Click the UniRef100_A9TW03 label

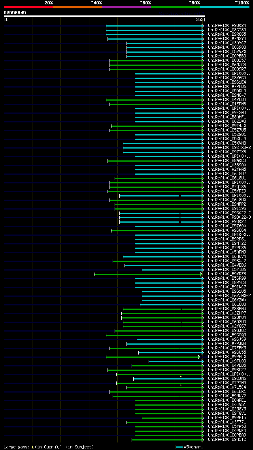[227, 361]
